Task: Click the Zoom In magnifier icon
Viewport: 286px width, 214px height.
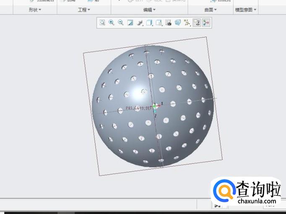Action: [x=112, y=23]
